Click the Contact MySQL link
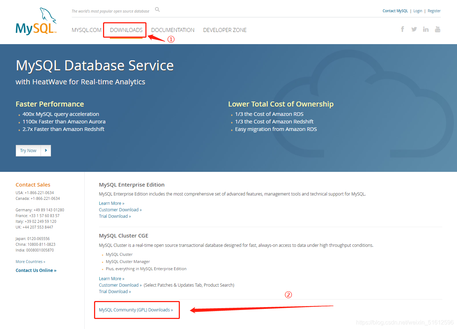Viewport: 457px width, 329px height. tap(395, 11)
